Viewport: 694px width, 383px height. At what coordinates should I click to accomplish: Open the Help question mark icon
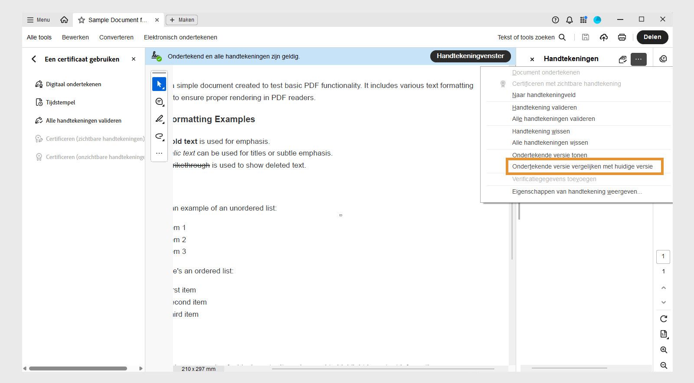point(555,20)
